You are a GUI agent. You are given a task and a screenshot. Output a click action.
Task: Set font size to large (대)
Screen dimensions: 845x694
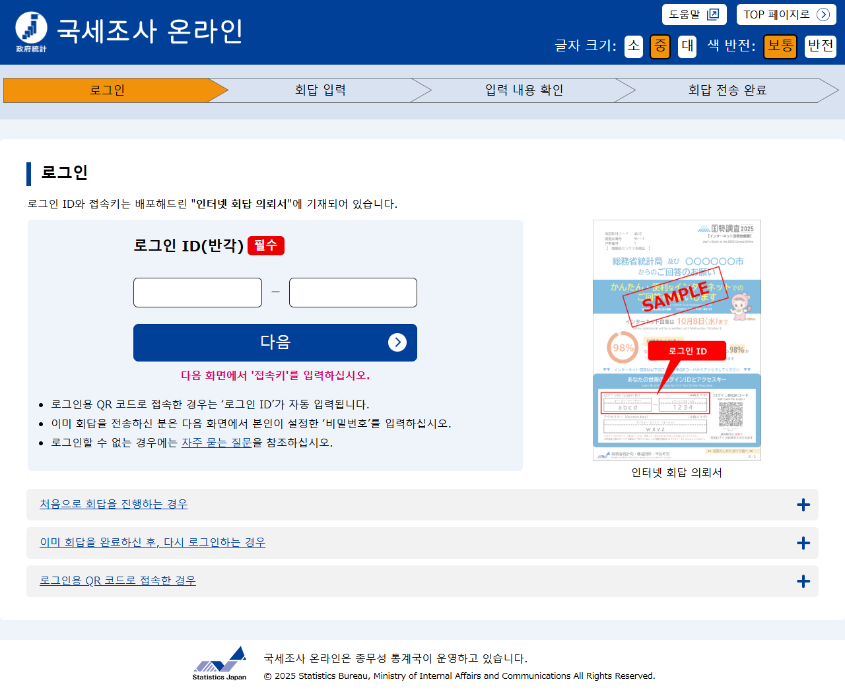point(687,46)
